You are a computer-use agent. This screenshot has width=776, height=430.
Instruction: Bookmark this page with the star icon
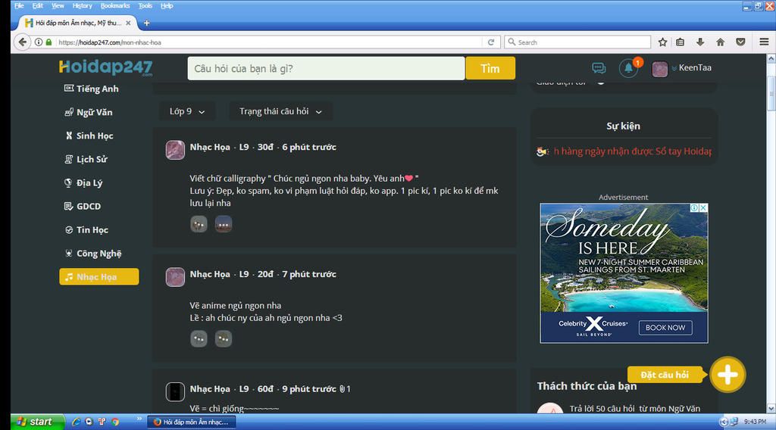click(662, 42)
